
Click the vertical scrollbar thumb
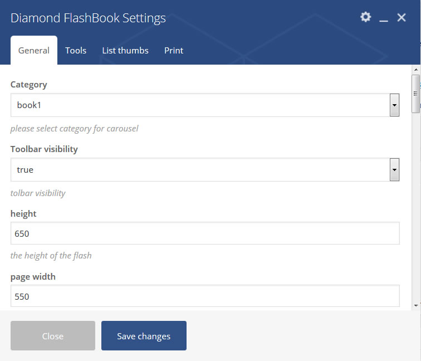[415, 94]
